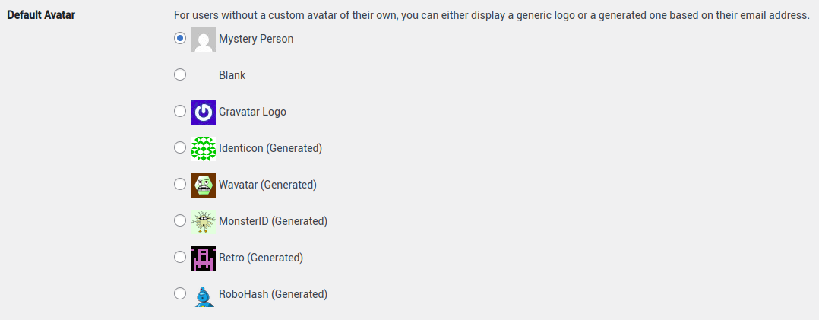Click the Gravatar Logo avatar icon
This screenshot has height=320, width=819.
coord(204,112)
